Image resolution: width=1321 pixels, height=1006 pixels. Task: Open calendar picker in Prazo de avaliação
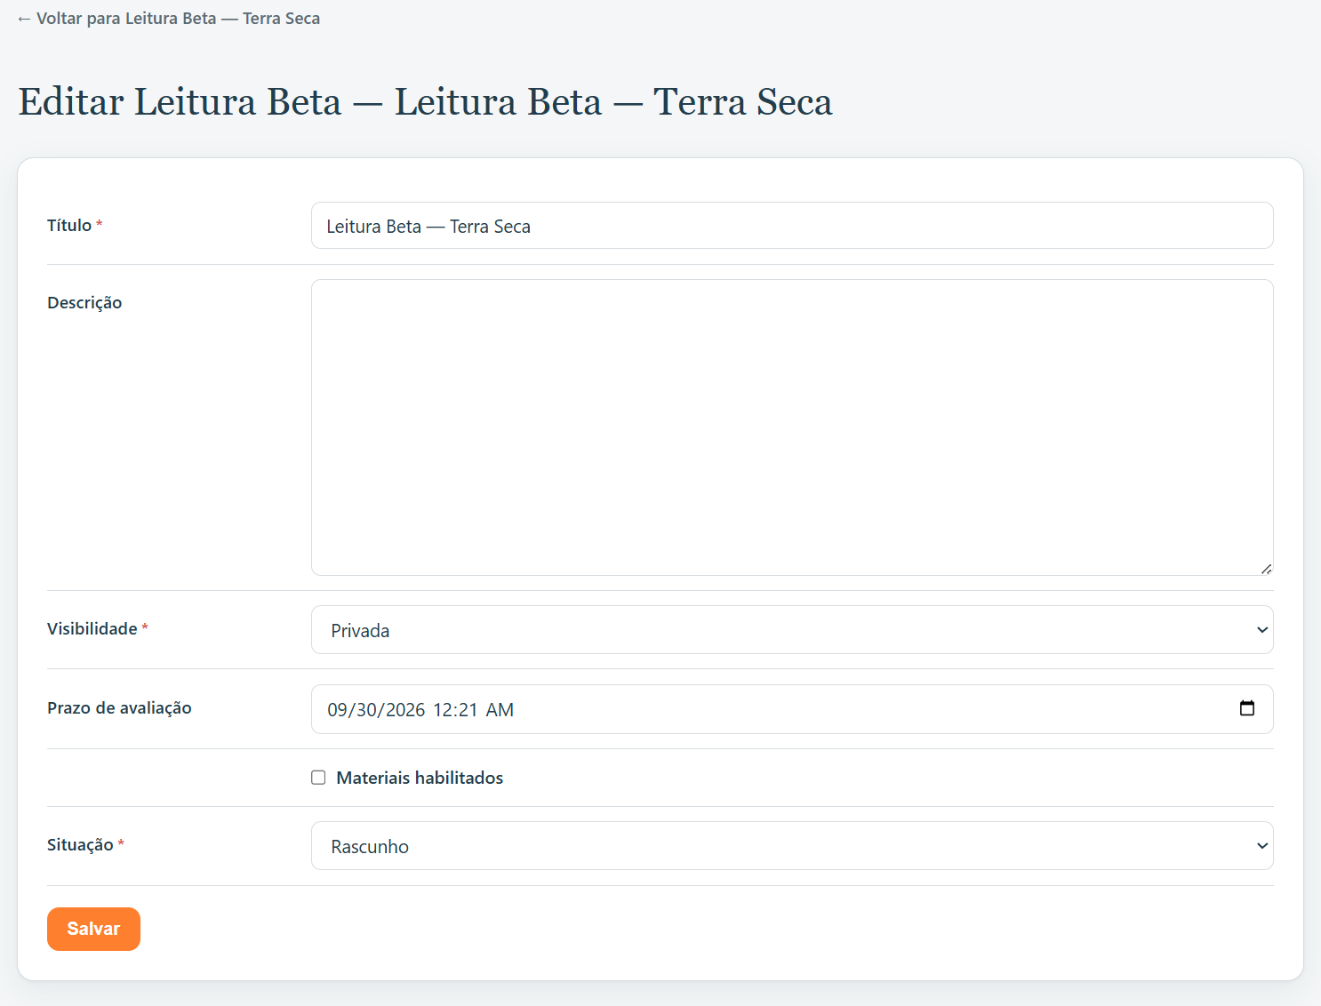point(1246,708)
